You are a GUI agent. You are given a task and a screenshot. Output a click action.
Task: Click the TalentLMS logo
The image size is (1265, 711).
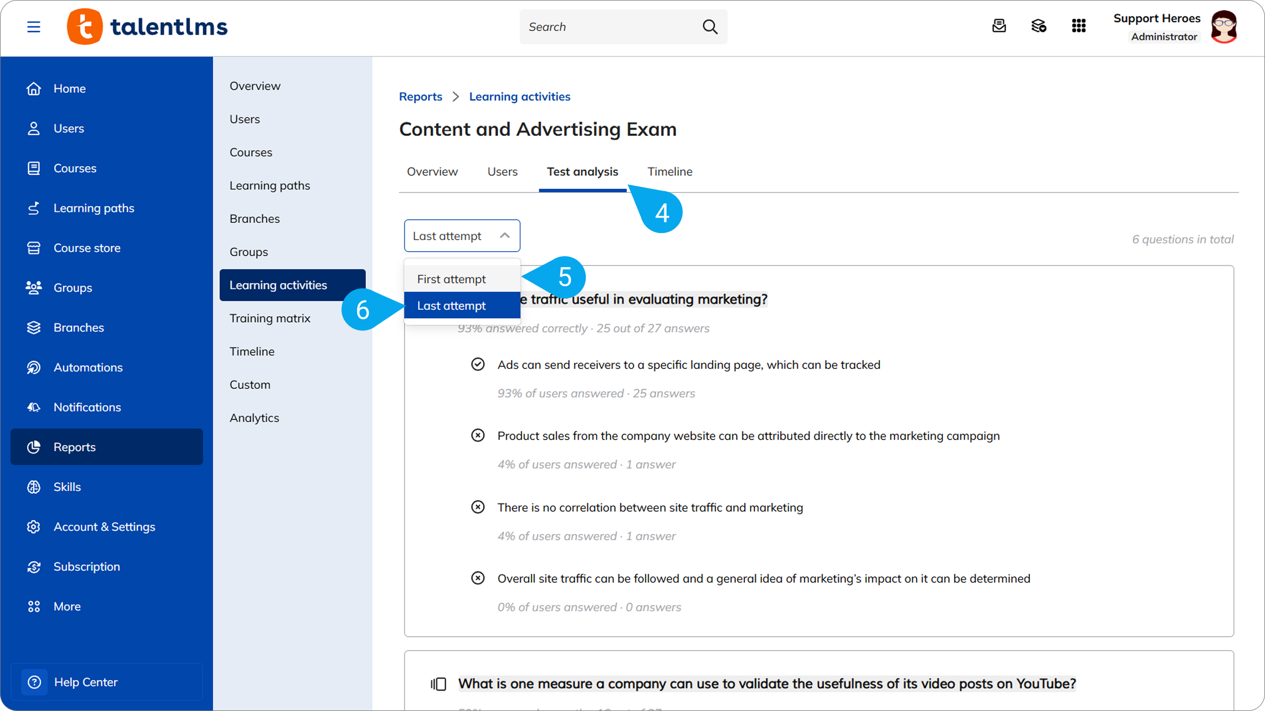point(147,26)
